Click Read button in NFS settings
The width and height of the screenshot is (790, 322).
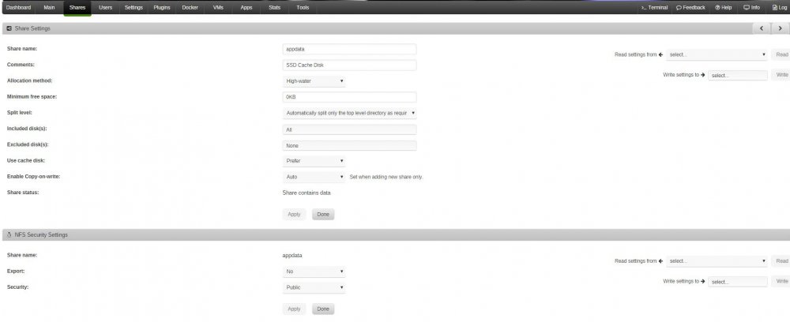pos(781,261)
